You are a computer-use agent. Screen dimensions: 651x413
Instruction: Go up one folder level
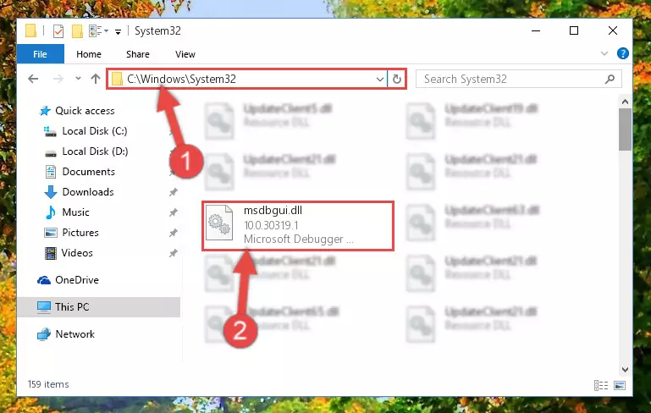point(96,79)
